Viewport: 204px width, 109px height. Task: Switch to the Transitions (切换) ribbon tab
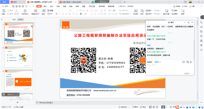click(x=58, y=6)
